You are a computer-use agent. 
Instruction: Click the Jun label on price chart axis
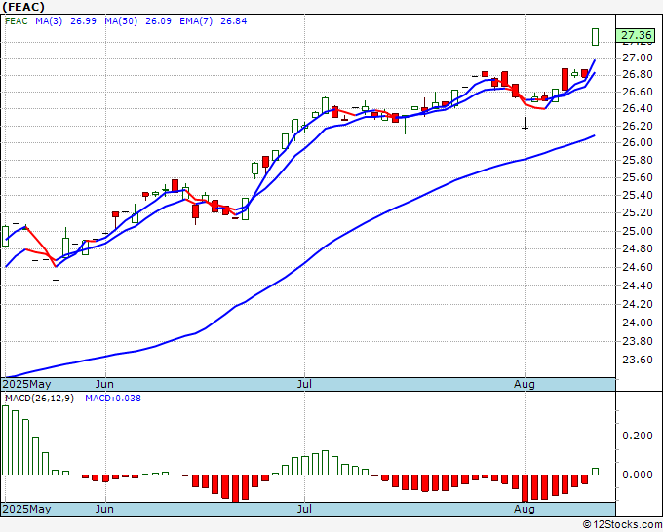click(104, 384)
